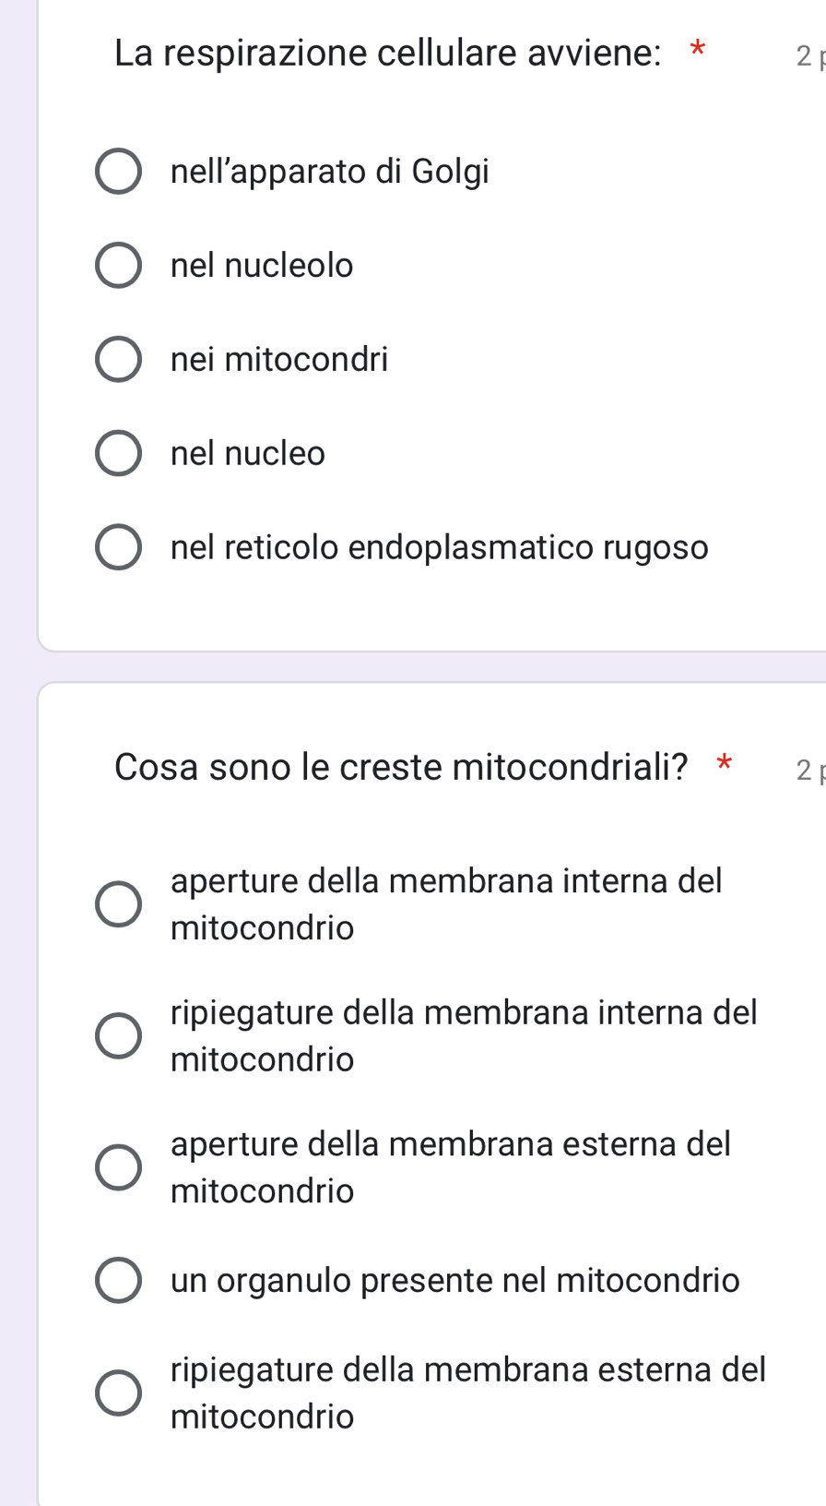
Task: Click un organulo presente nel mitocondrio text
Action: (455, 1281)
